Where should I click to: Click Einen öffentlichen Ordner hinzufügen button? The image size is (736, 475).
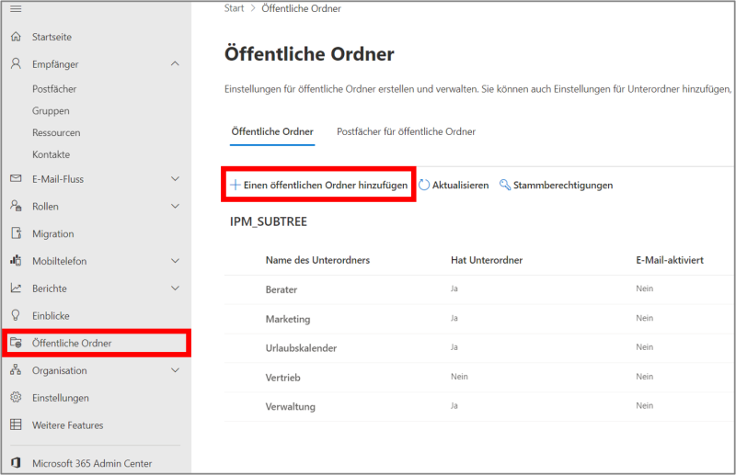[x=318, y=185]
